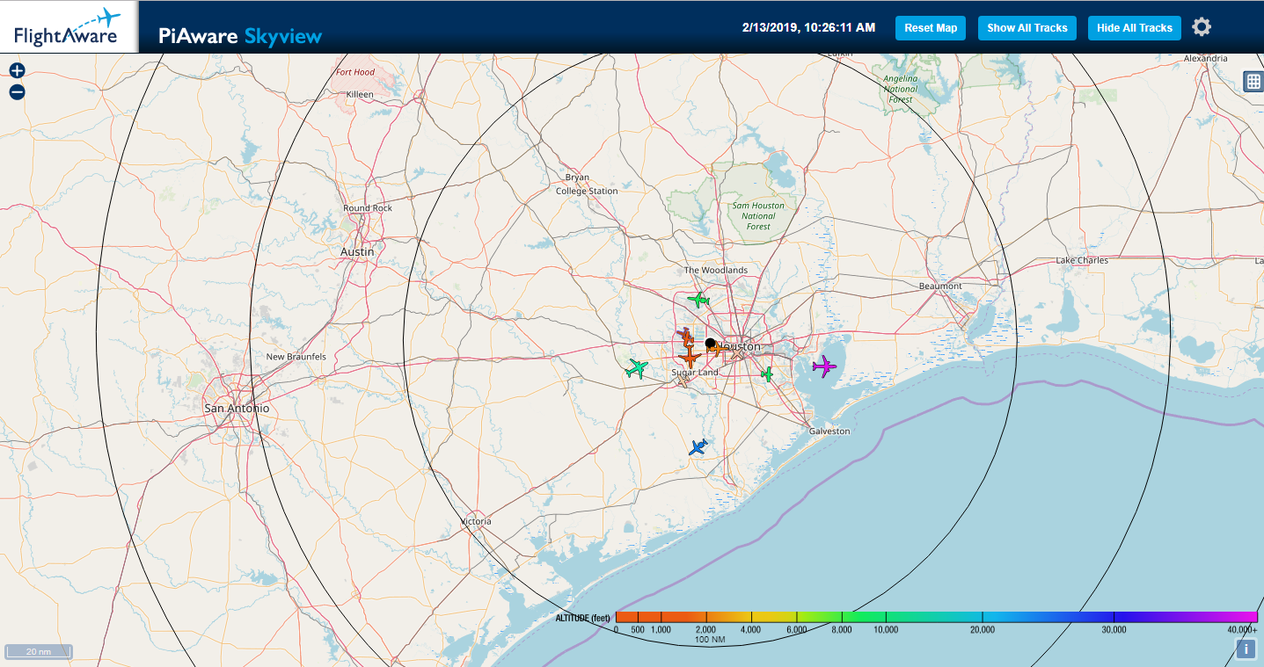This screenshot has height=667, width=1264.
Task: Select the teal aircraft west of Sugar Land
Action: (x=637, y=368)
